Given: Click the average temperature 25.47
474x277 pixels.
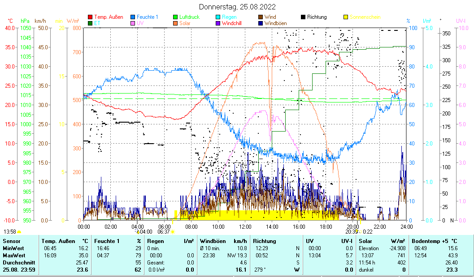Looking at the screenshot, I should coord(82,263).
